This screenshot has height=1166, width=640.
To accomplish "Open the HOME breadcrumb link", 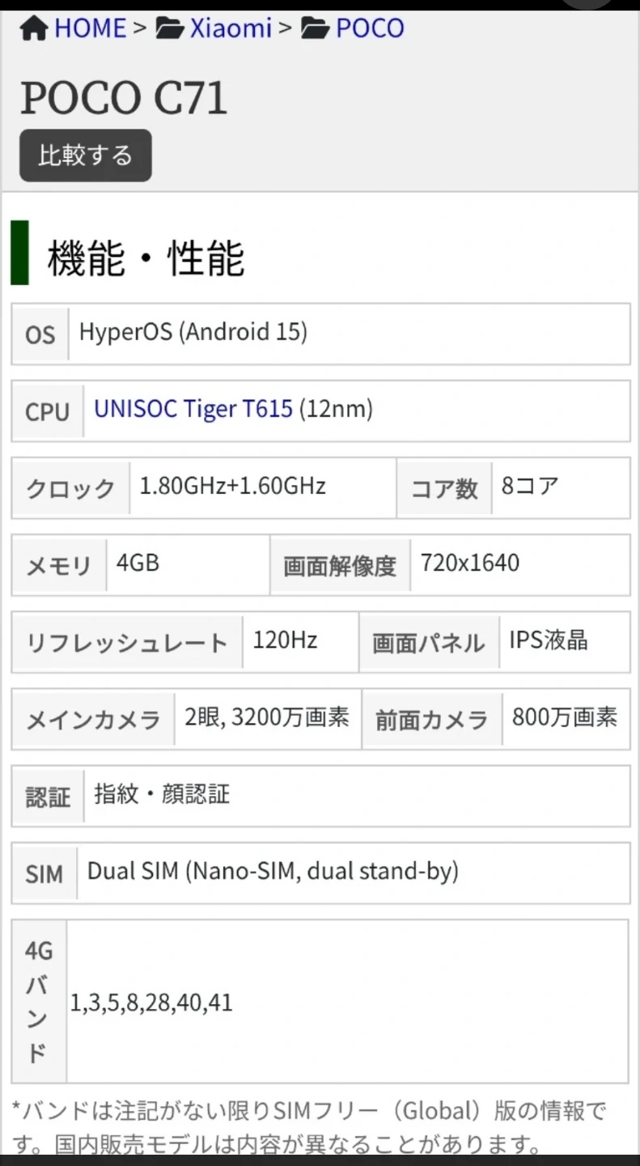I will [x=90, y=29].
